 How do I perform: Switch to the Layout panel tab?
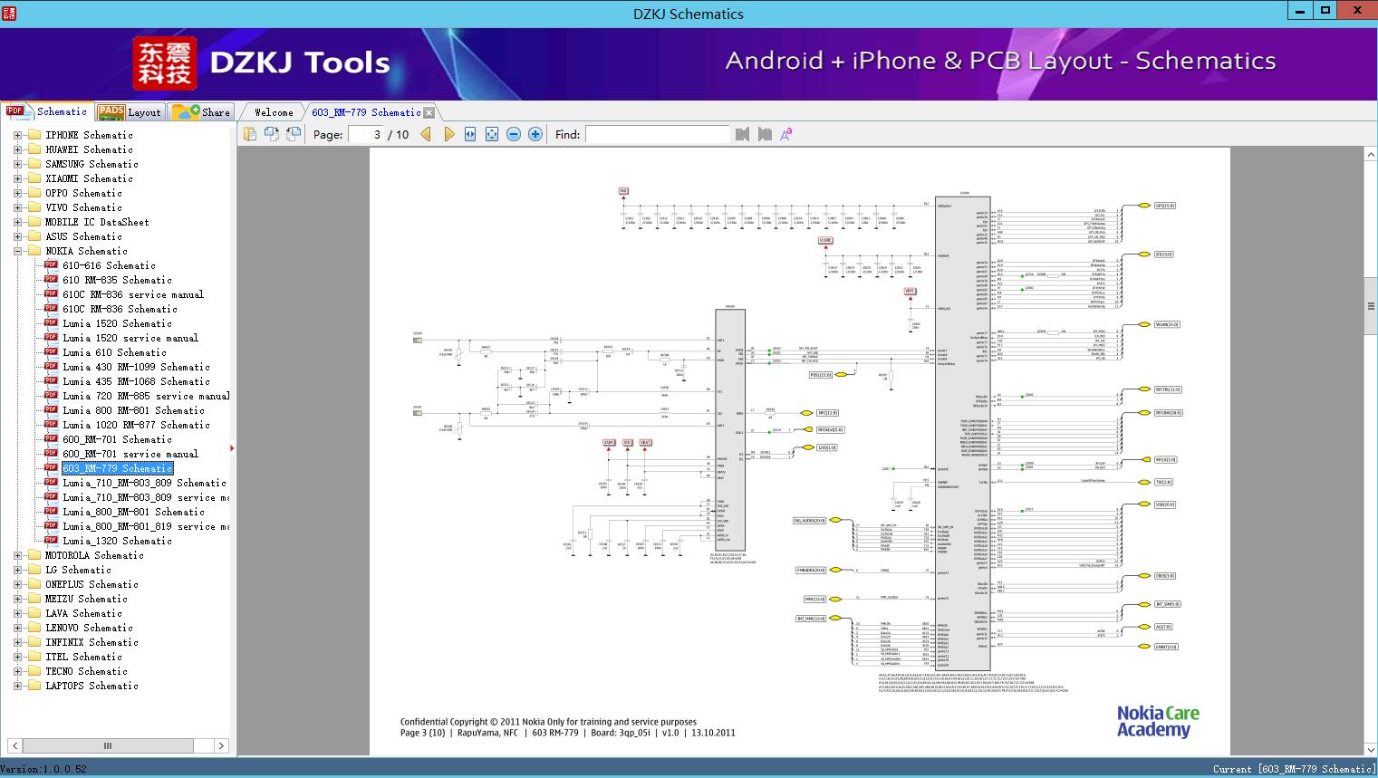(x=130, y=112)
